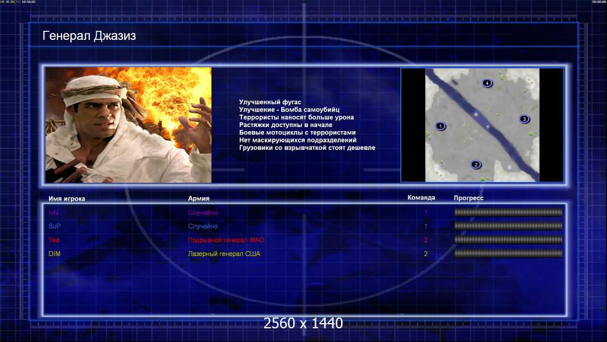Click team number in the Tea row

pyautogui.click(x=425, y=240)
